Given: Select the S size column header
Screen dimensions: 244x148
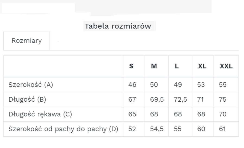Looking at the screenshot, I should coord(131,66).
